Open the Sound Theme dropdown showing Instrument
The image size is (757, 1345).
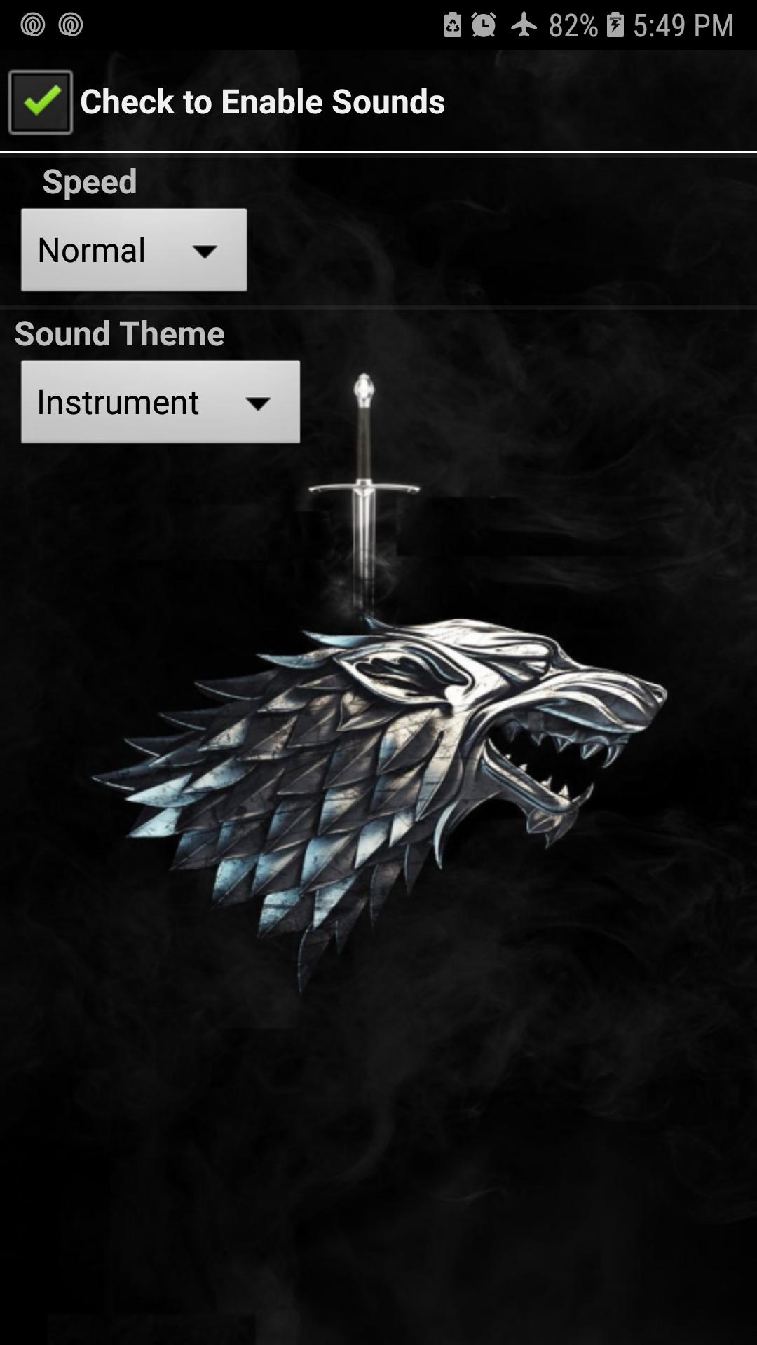[161, 401]
